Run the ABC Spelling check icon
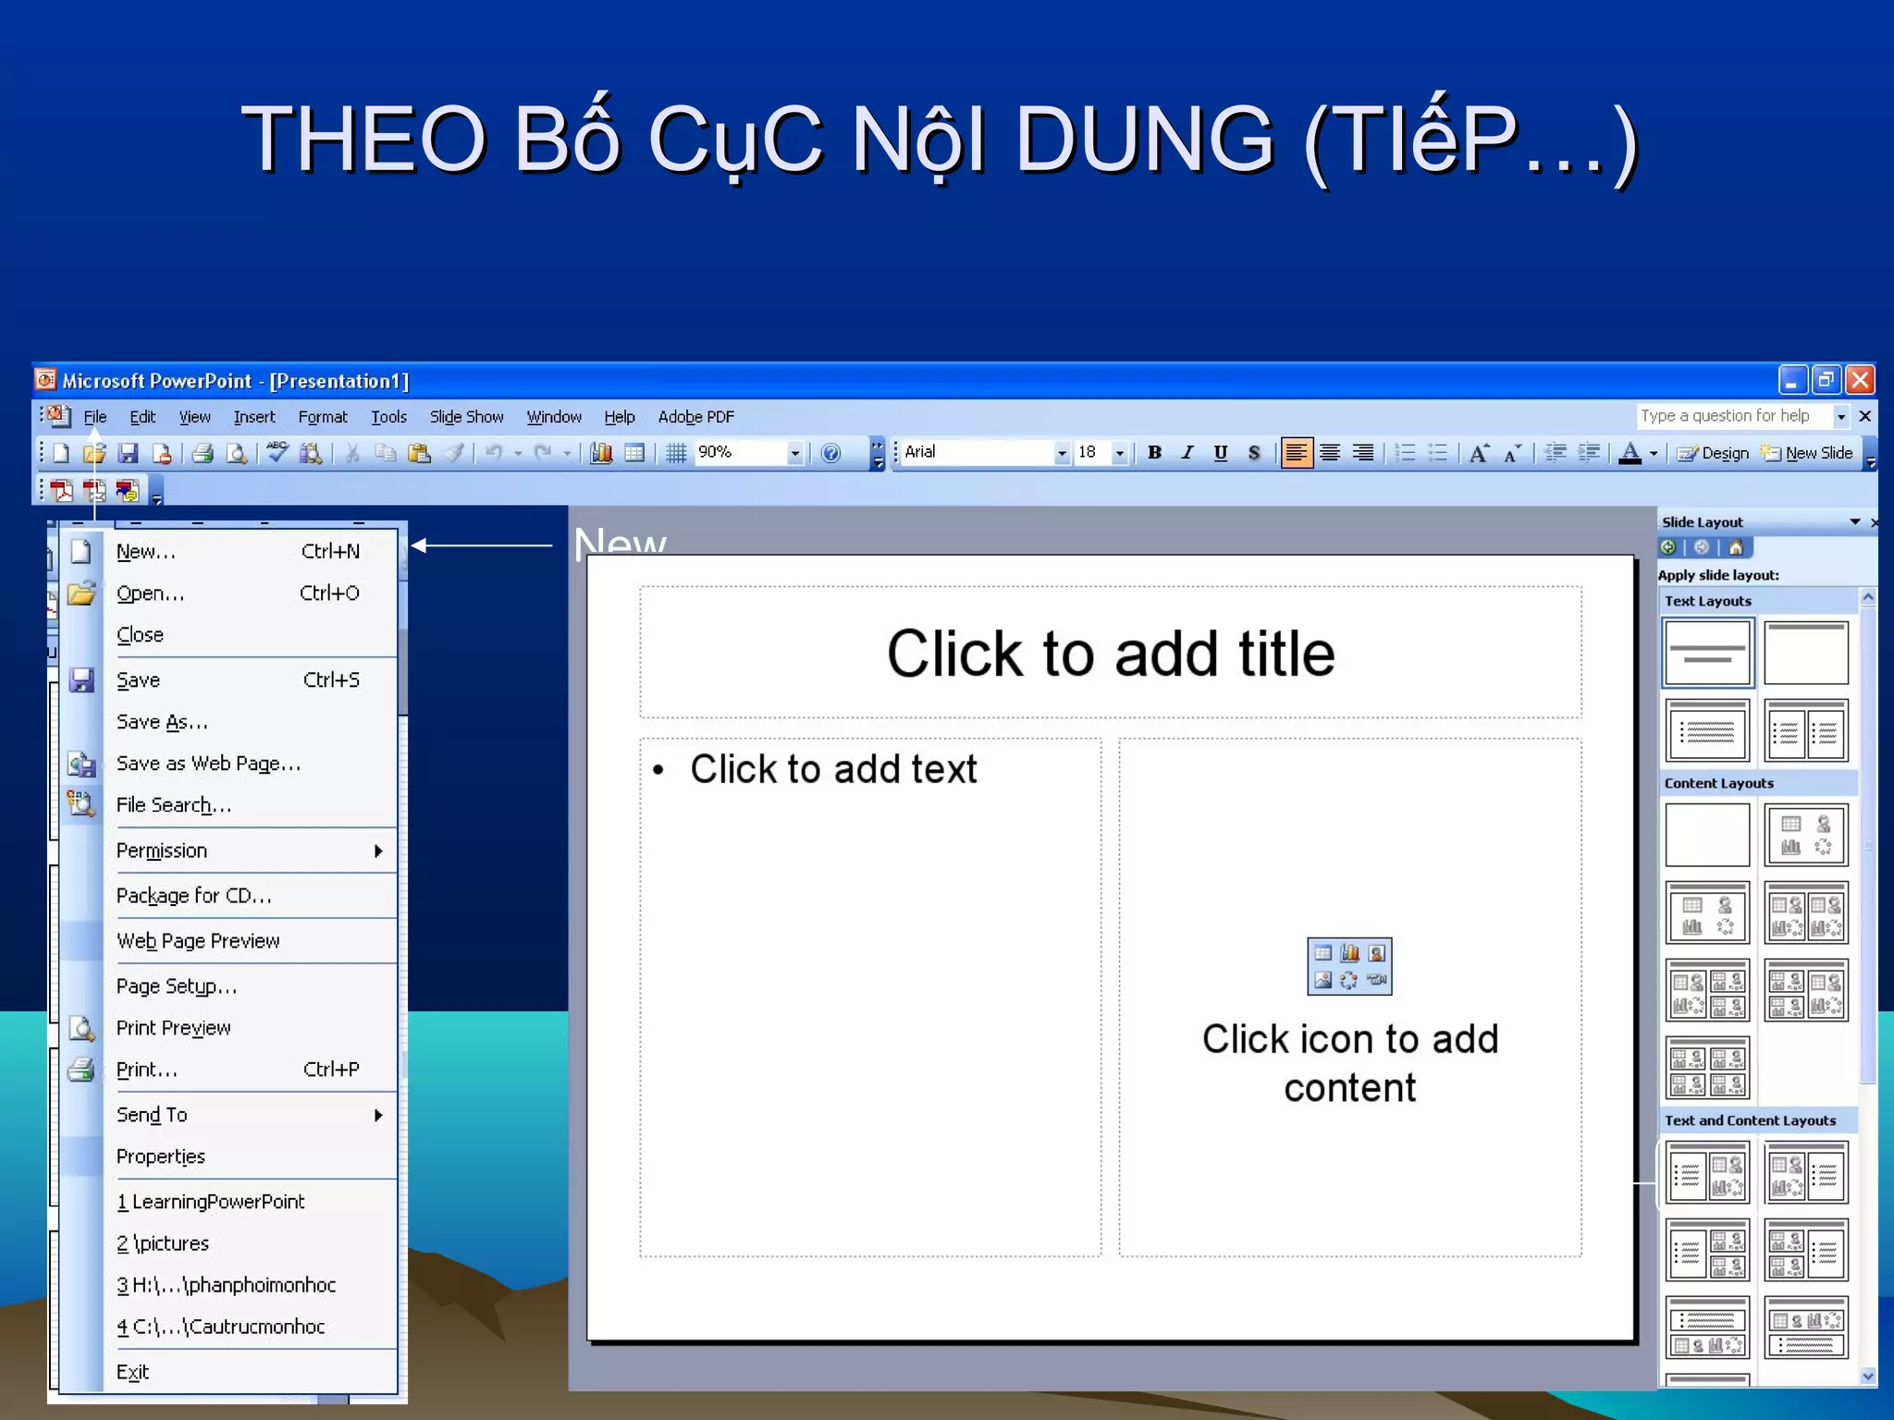The width and height of the screenshot is (1894, 1420). 277,453
